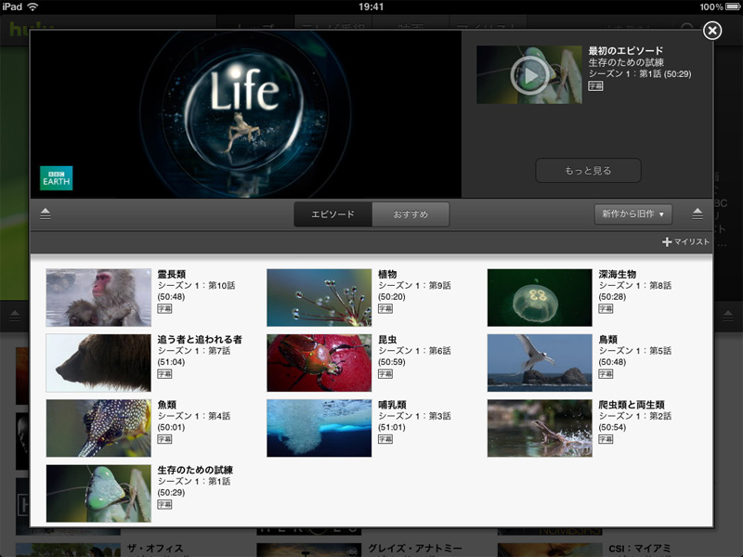Click the Life title banner image

(246, 114)
